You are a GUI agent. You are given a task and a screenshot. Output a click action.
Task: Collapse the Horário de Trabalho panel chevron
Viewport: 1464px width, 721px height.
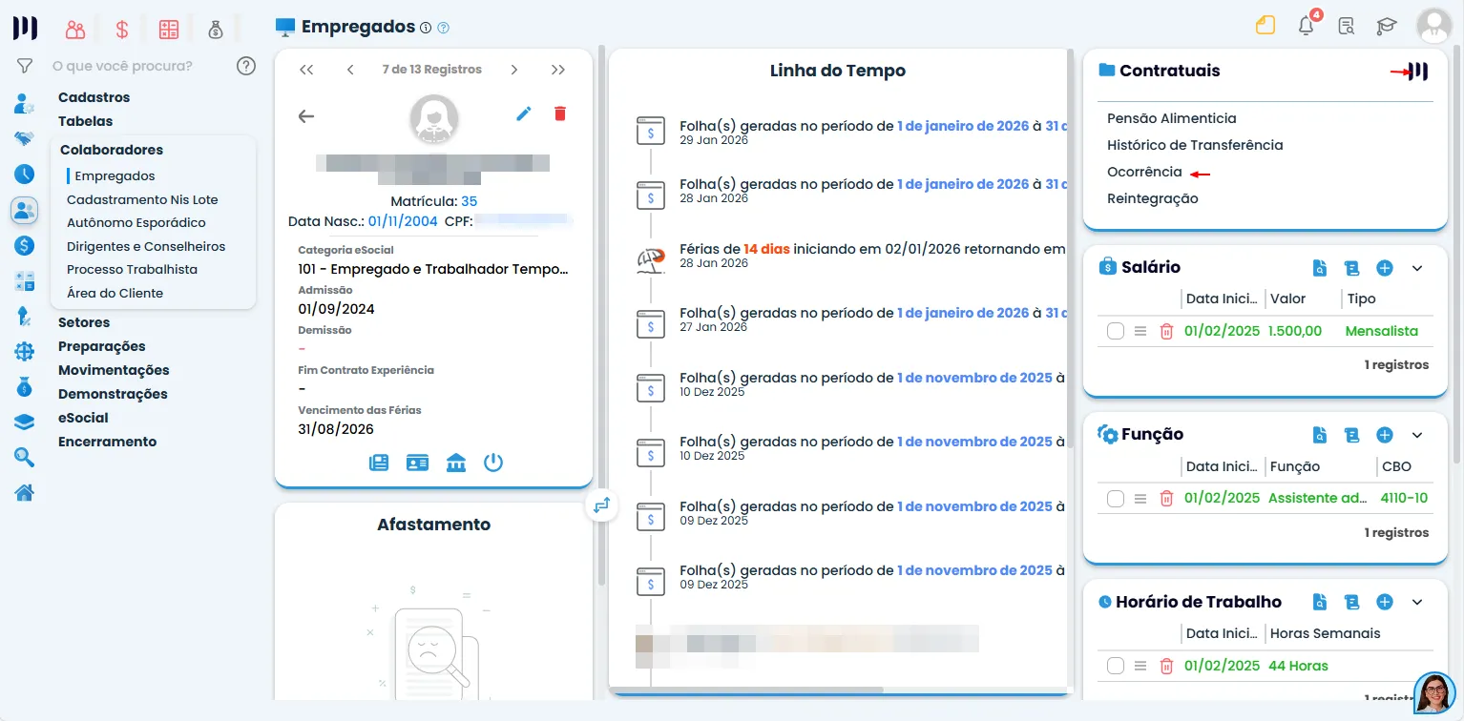pos(1417,603)
